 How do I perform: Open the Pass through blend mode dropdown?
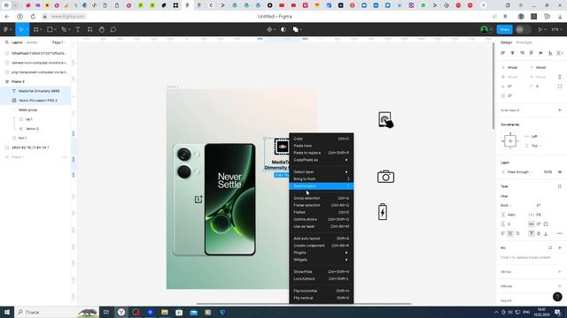coord(520,172)
